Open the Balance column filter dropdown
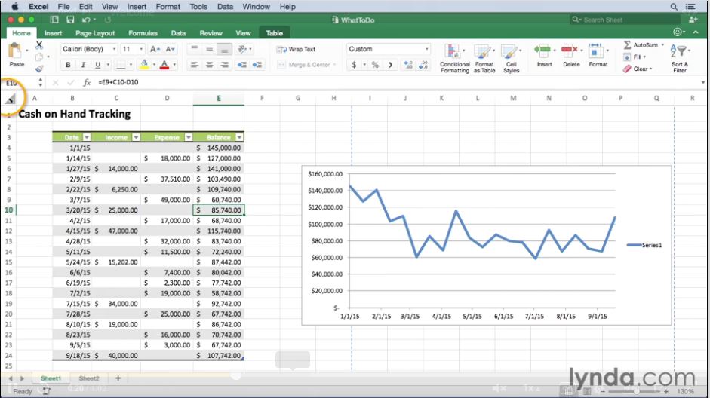Viewport: 710px width, 398px height. coord(239,137)
